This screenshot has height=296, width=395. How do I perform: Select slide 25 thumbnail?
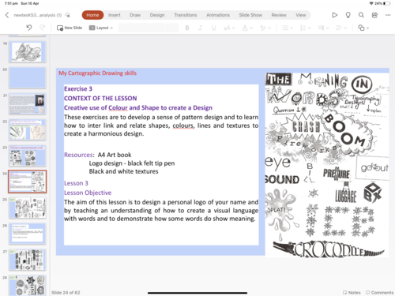(27, 208)
